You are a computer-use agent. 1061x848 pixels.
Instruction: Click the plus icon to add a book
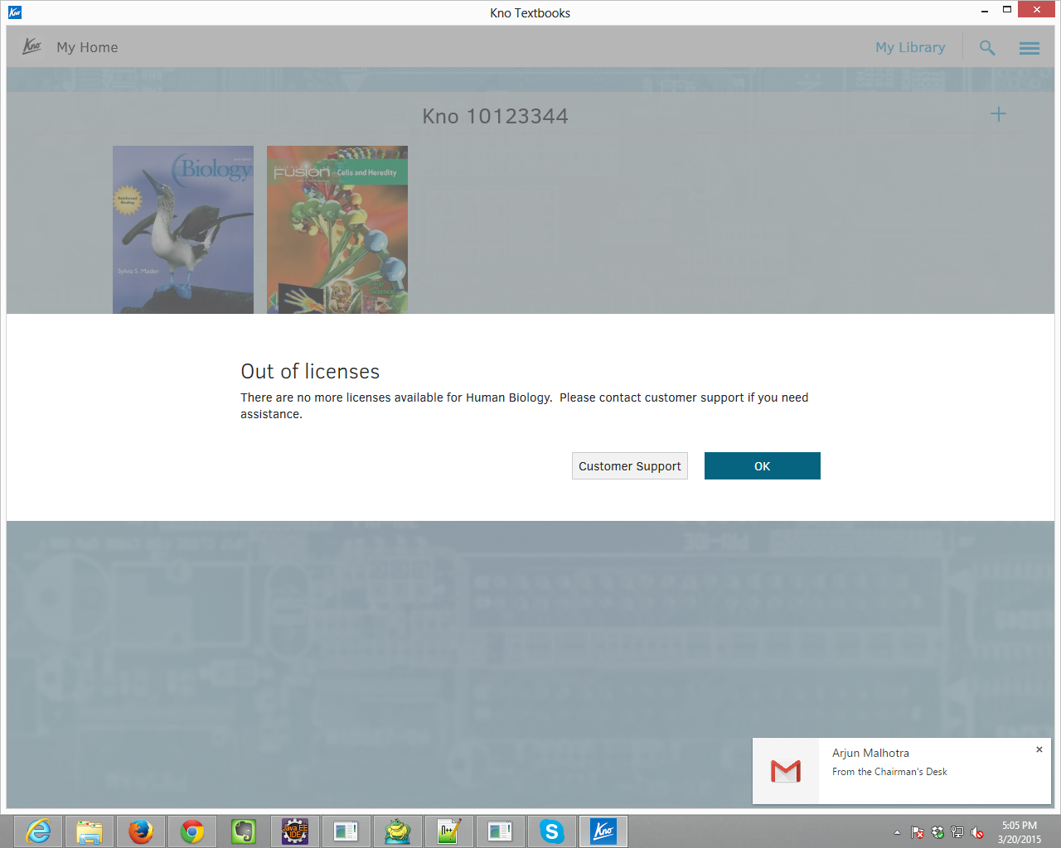point(999,114)
